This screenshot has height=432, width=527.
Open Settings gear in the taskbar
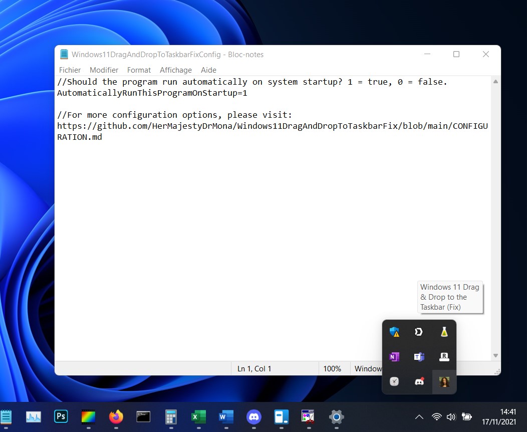[337, 417]
